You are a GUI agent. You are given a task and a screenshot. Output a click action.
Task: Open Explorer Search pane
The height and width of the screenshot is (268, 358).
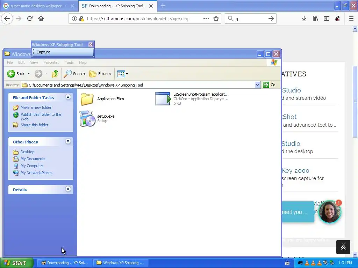point(74,74)
